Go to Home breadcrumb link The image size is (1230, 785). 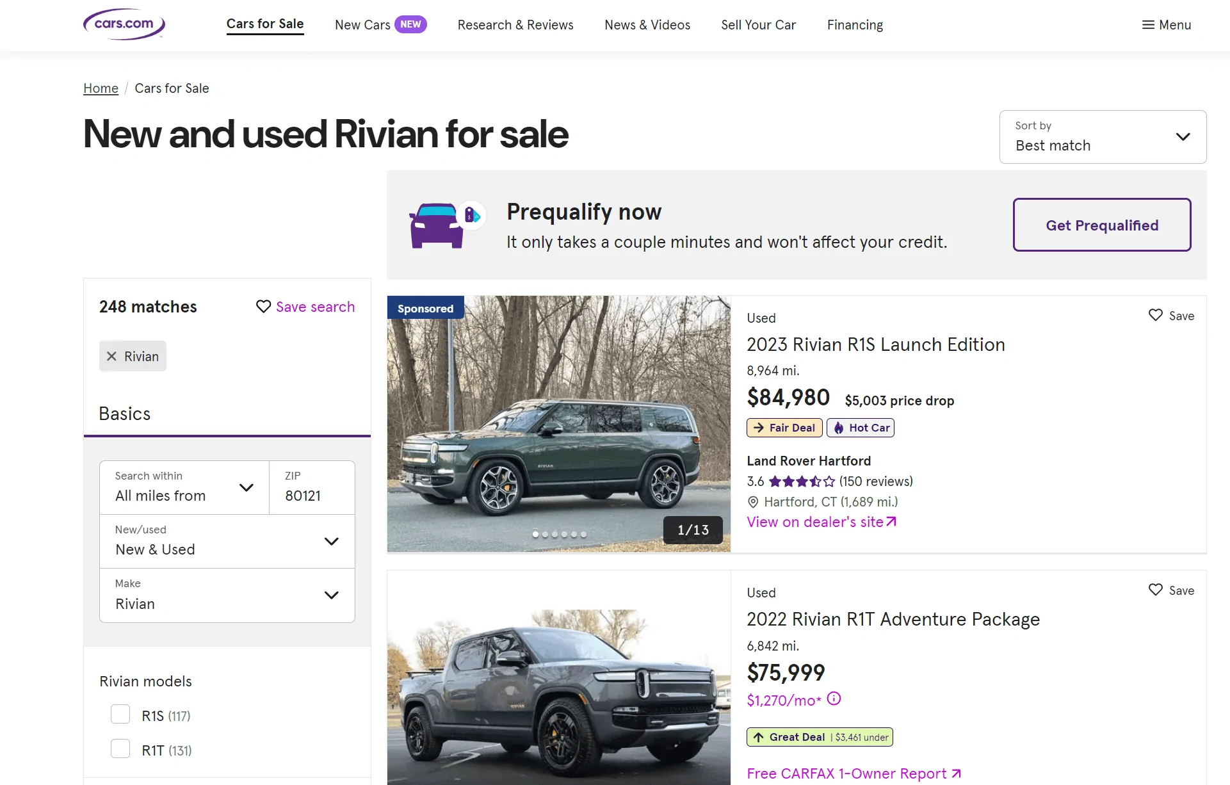101,88
